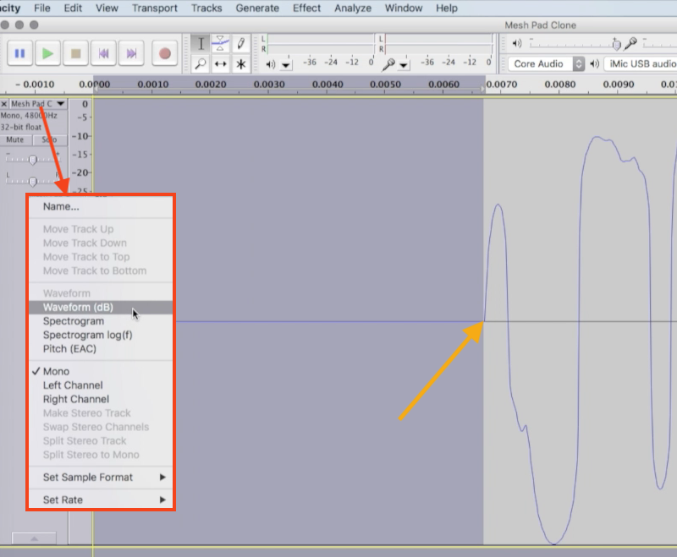This screenshot has width=677, height=557.
Task: Select the checked Mono channel option
Action: [x=56, y=371]
